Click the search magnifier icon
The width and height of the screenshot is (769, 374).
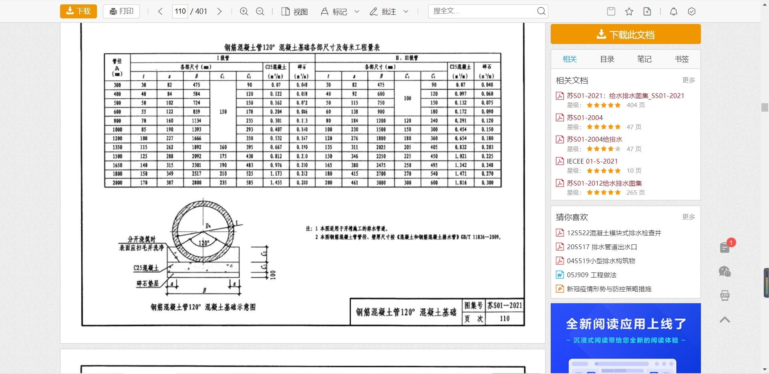[x=541, y=11]
